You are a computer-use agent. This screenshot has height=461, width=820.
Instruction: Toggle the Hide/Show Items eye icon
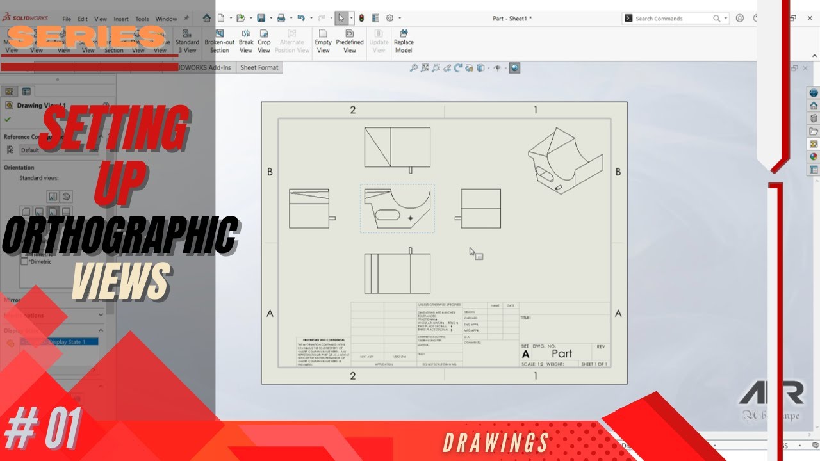click(497, 68)
